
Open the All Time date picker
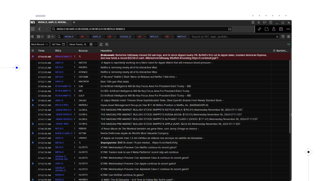click(59, 44)
